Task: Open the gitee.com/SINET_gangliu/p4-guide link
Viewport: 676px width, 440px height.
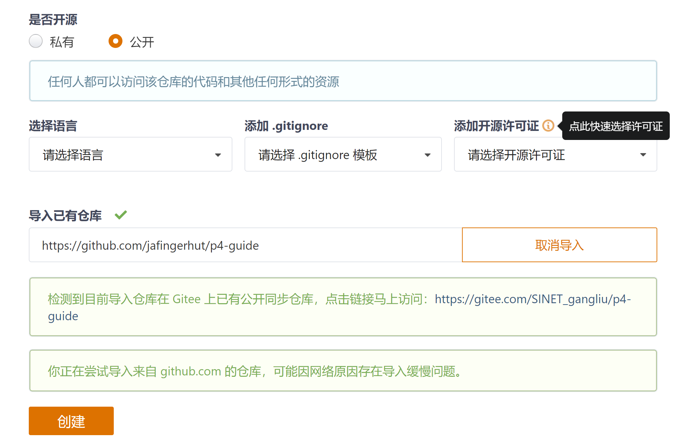Action: pyautogui.click(x=532, y=299)
